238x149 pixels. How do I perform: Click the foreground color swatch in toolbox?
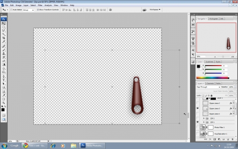(x=3, y=110)
